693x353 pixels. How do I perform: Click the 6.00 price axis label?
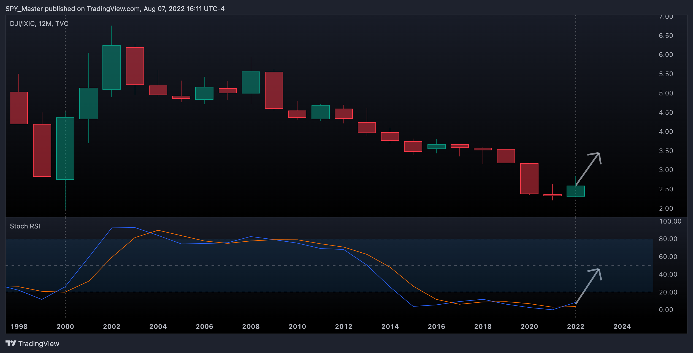(x=666, y=55)
